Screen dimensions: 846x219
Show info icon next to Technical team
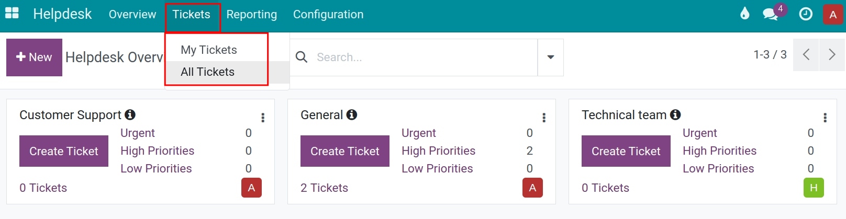coord(675,114)
